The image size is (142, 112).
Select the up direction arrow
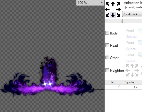click(113, 4)
